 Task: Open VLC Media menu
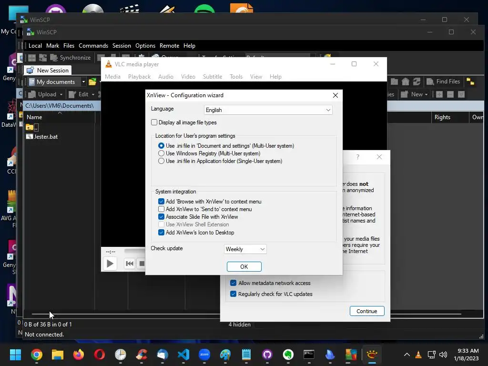click(112, 77)
